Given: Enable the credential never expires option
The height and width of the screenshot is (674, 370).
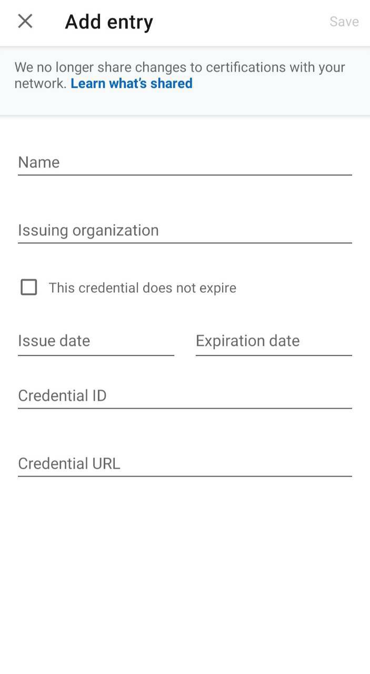Looking at the screenshot, I should point(28,288).
